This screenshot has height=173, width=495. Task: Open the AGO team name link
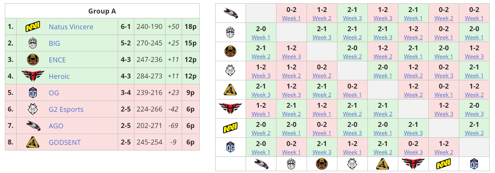(x=56, y=126)
